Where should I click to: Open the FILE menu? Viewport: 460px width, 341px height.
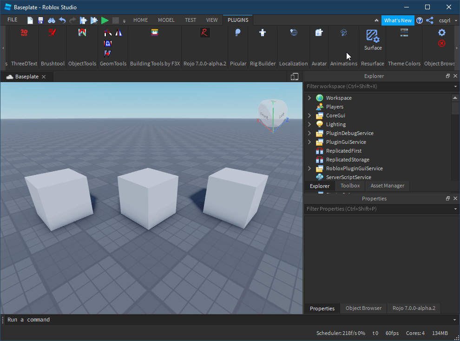(x=12, y=20)
